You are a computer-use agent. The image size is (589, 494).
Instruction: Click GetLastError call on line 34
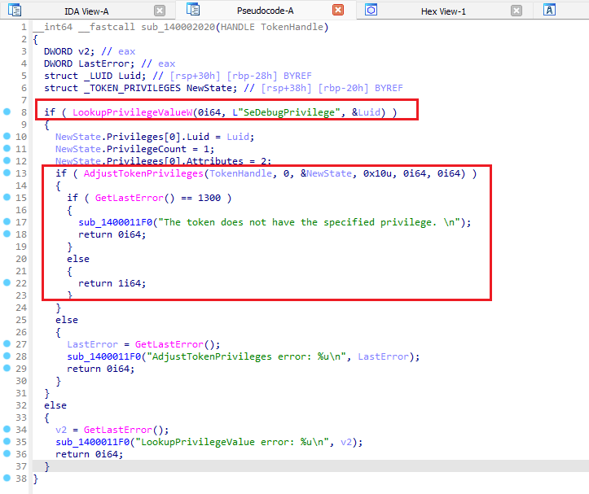click(x=118, y=430)
